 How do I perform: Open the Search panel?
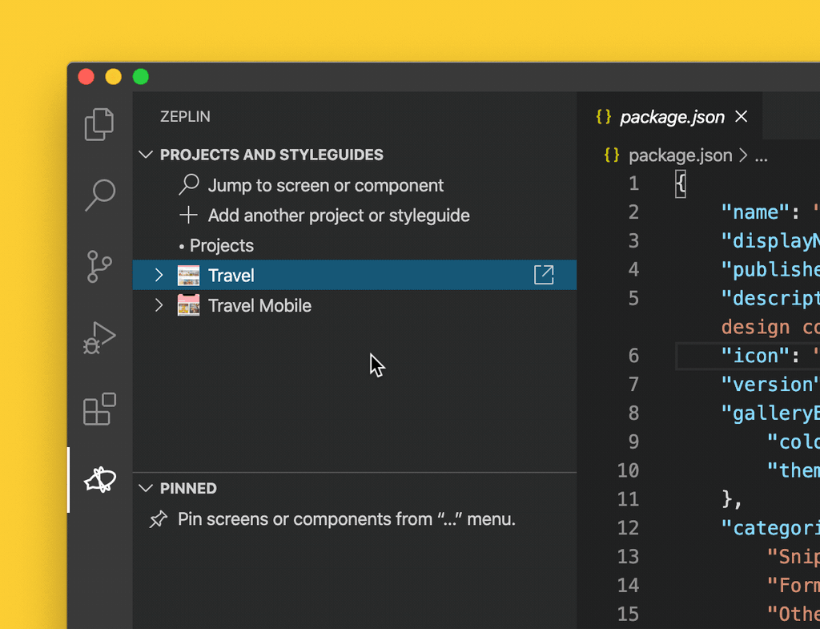click(98, 195)
